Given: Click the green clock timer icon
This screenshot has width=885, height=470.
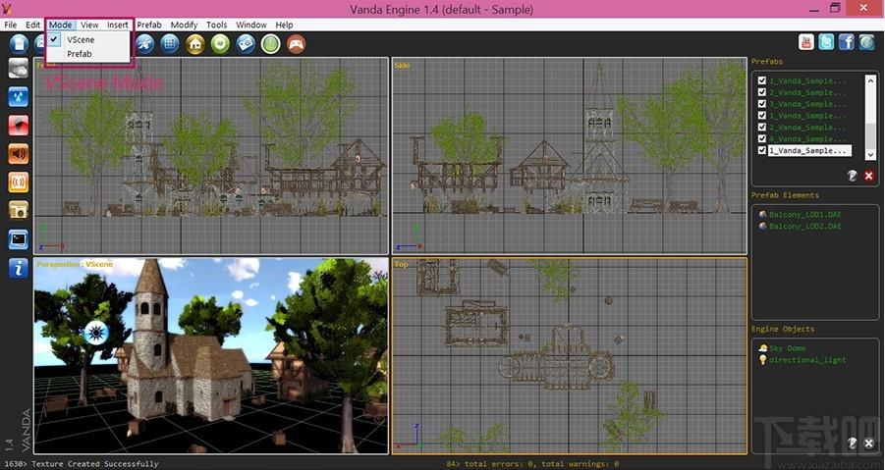Looking at the screenshot, I should [x=271, y=44].
